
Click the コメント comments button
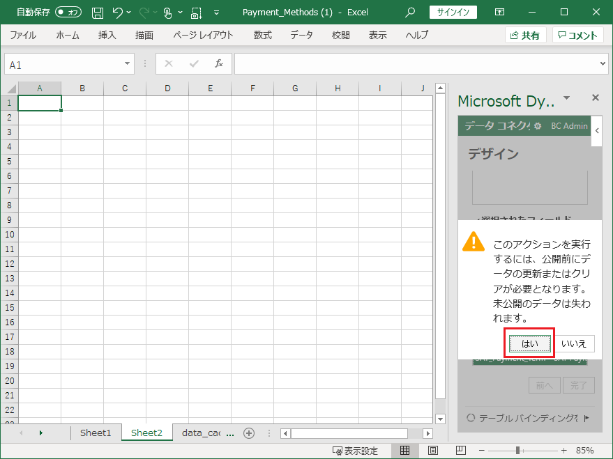pyautogui.click(x=577, y=35)
